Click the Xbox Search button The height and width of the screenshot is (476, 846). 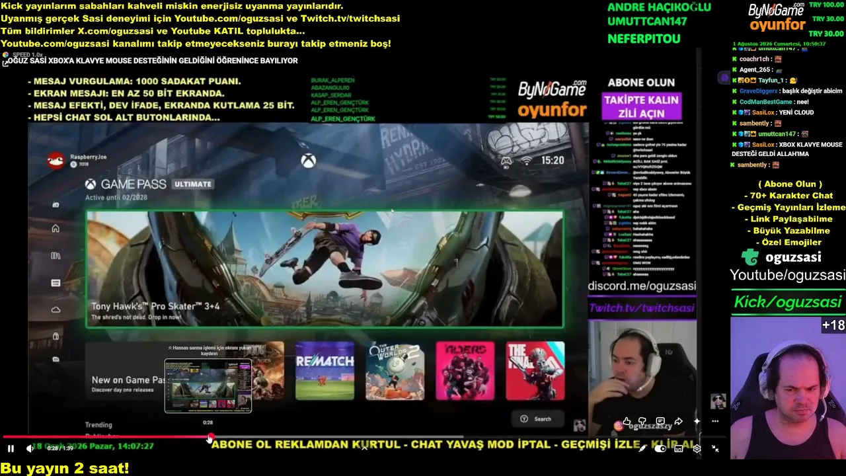click(536, 418)
